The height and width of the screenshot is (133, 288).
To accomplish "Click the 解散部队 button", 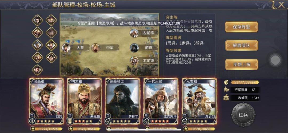I will [x=241, y=45].
